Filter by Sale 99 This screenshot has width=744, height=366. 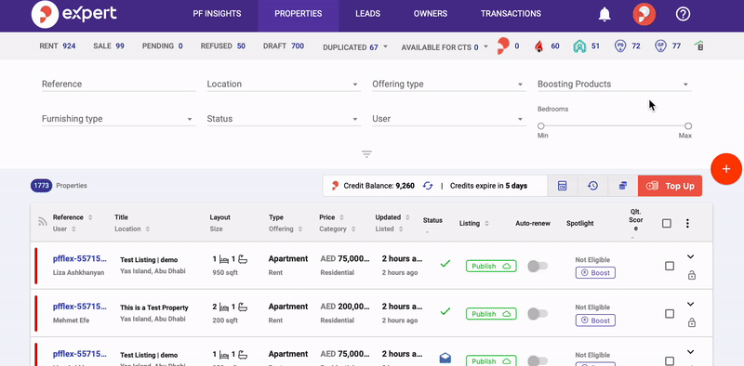pyautogui.click(x=109, y=46)
